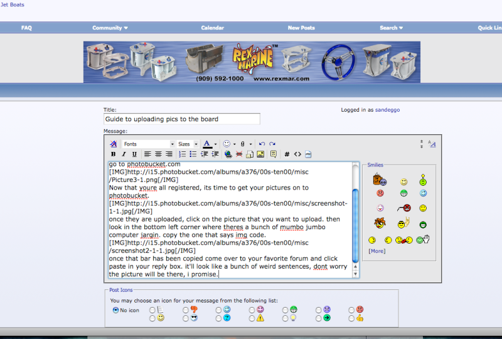
Task: Select the question mark post icon radio
Action: [218, 318]
